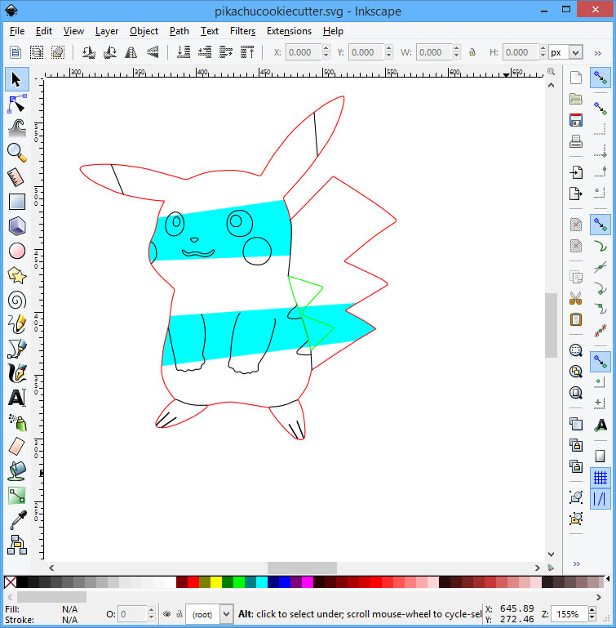The width and height of the screenshot is (616, 628).
Task: Expand tool controls overflow chevron
Action: [x=597, y=53]
